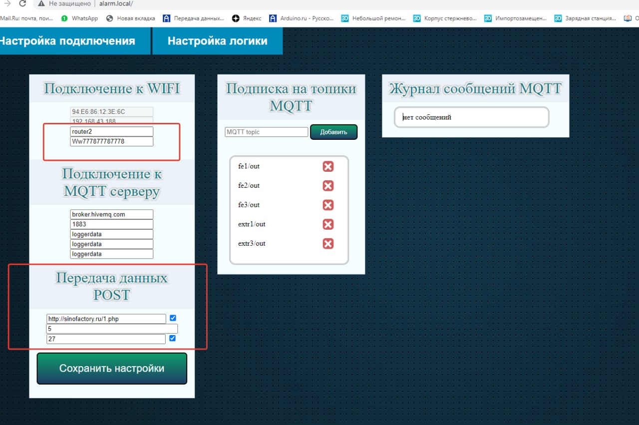Open the Яндекс bookmark
This screenshot has width=639, height=425.
pyautogui.click(x=247, y=18)
